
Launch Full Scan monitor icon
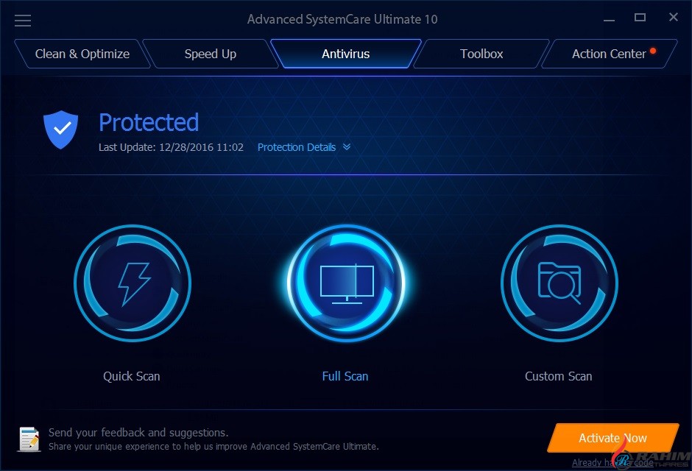pos(346,283)
